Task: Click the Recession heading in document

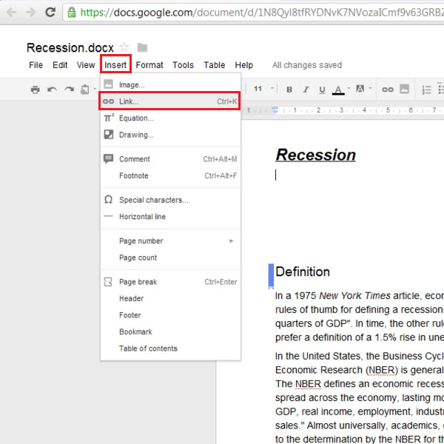Action: coord(315,155)
